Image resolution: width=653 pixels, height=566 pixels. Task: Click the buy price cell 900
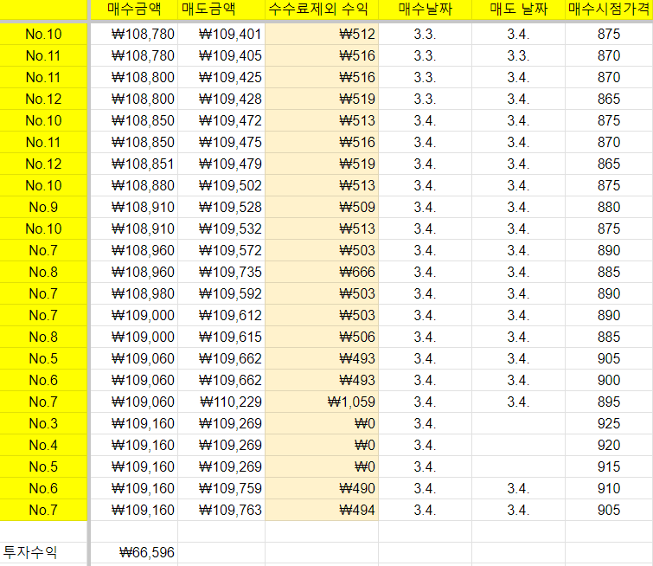(x=609, y=381)
